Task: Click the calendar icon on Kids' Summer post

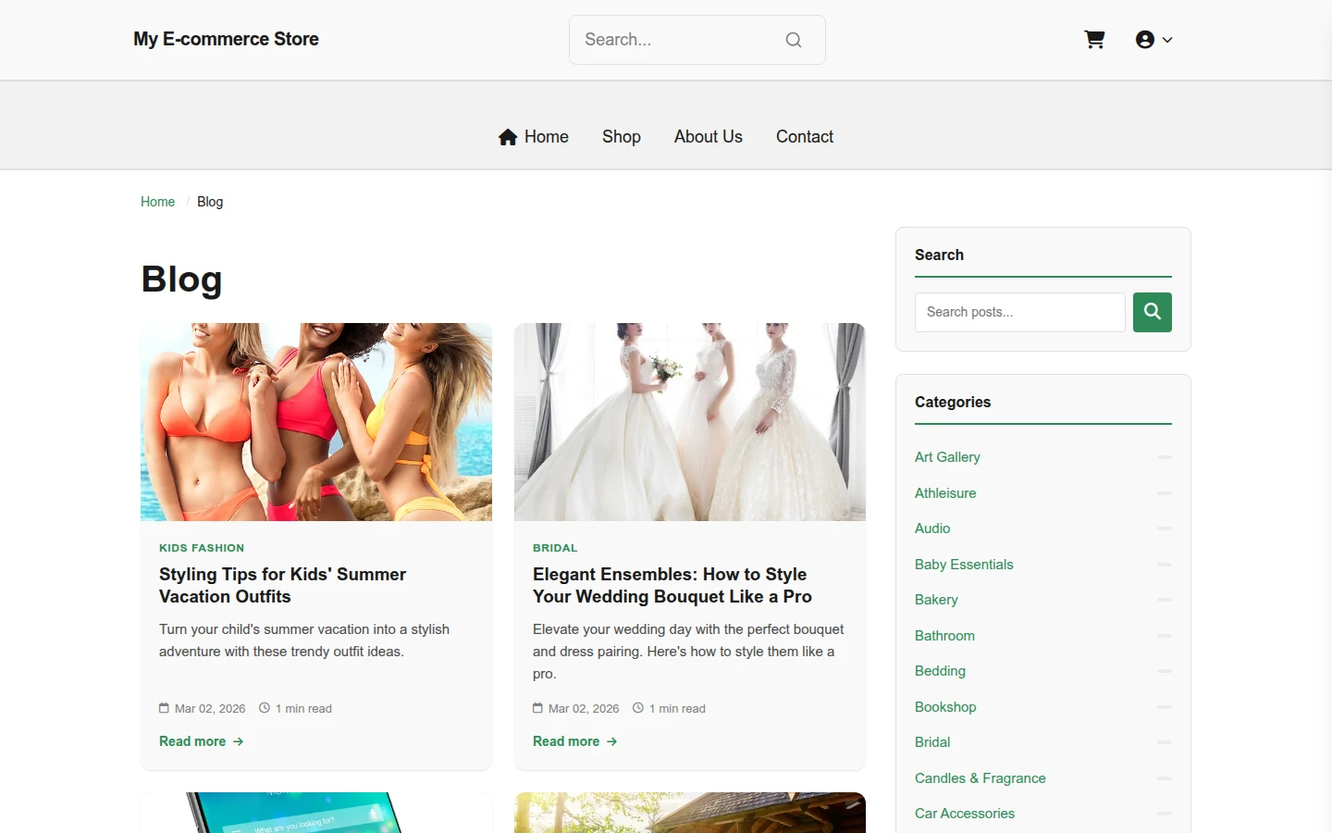Action: [164, 708]
